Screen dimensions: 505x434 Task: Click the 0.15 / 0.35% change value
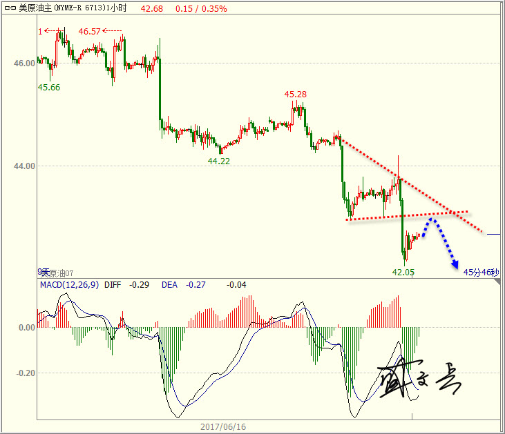(201, 8)
